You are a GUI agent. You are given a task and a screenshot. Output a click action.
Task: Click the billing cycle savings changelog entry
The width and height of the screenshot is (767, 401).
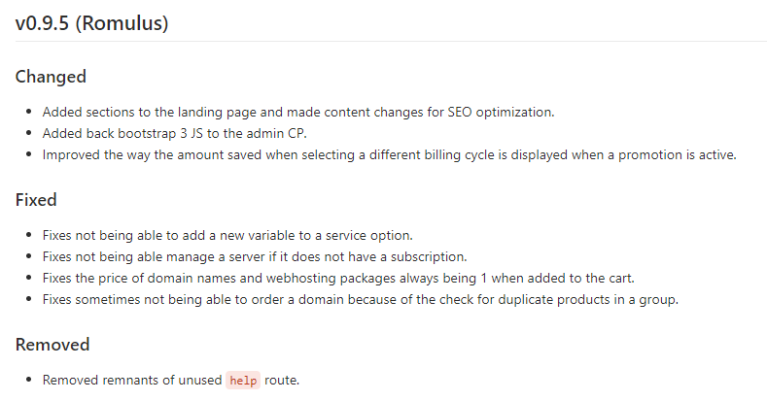coord(389,154)
